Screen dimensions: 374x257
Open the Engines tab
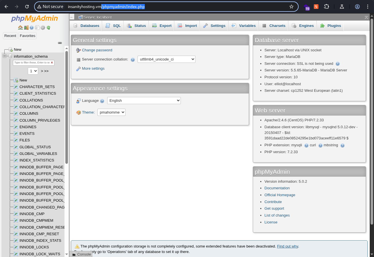click(x=303, y=26)
